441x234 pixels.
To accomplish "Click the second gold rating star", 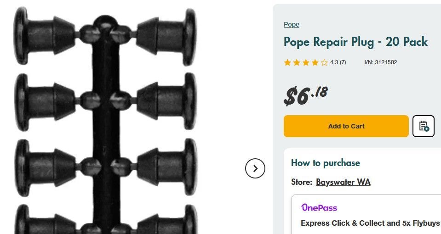I will tap(297, 62).
